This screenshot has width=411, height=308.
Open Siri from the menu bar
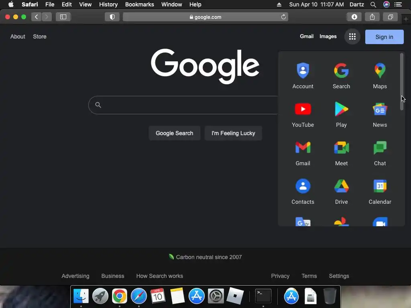click(x=387, y=4)
